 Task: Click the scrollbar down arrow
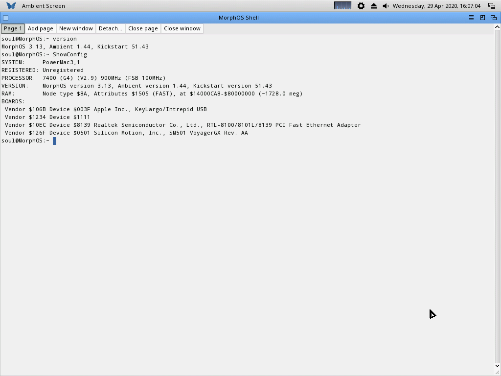(x=497, y=366)
